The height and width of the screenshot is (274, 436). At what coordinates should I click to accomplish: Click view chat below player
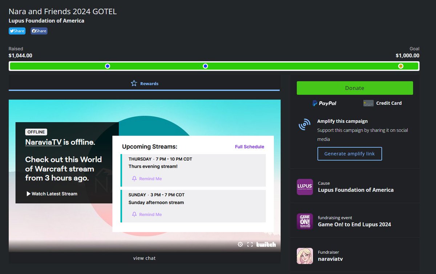[144, 258]
